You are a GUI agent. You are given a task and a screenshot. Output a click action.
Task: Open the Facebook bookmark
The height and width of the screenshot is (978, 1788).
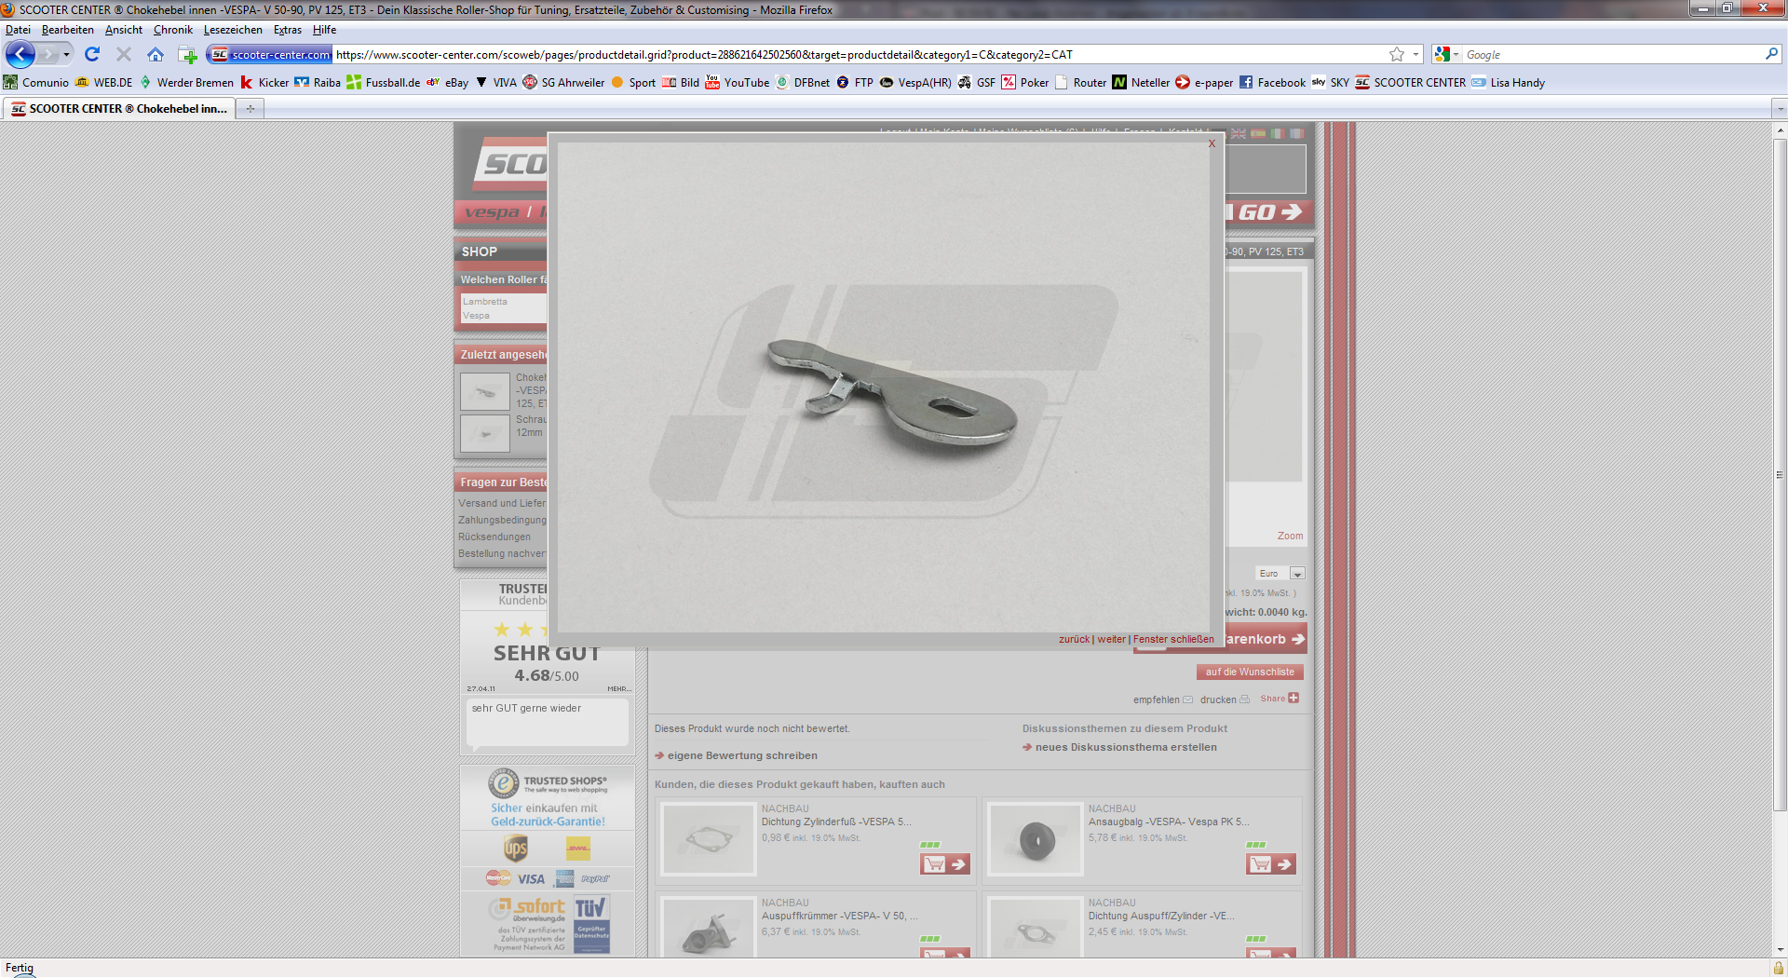pyautogui.click(x=1272, y=82)
